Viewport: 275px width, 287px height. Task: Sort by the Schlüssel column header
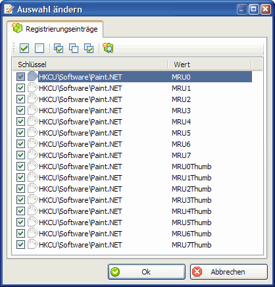(90, 65)
